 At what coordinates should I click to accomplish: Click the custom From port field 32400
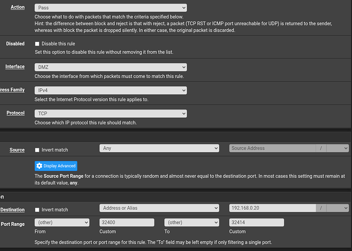click(x=127, y=222)
